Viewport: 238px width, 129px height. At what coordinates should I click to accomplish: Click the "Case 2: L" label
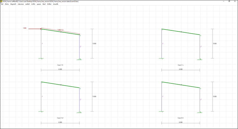click(180, 65)
